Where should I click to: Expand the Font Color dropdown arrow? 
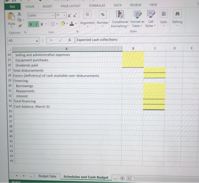tap(76, 23)
